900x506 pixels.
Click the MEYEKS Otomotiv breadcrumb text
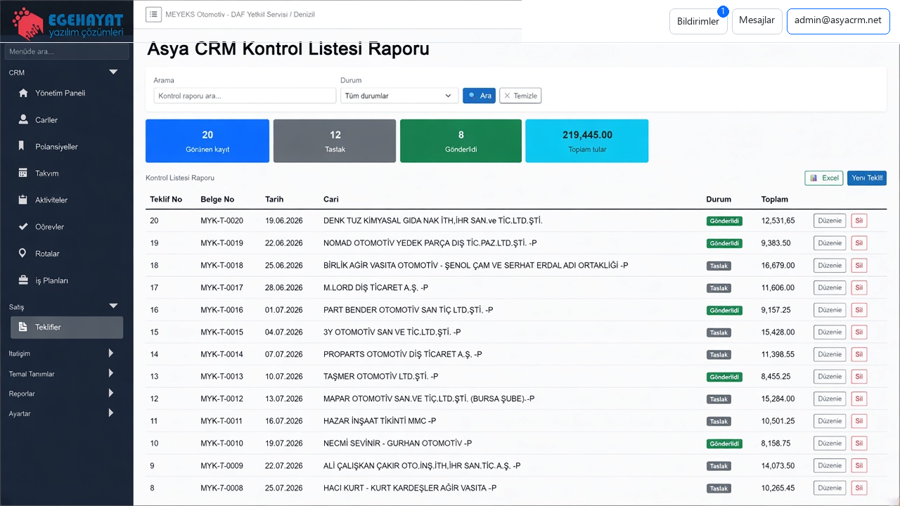240,14
